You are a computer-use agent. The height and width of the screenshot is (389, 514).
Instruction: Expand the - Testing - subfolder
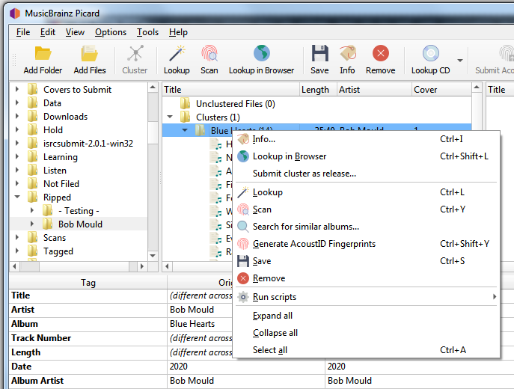pos(31,210)
